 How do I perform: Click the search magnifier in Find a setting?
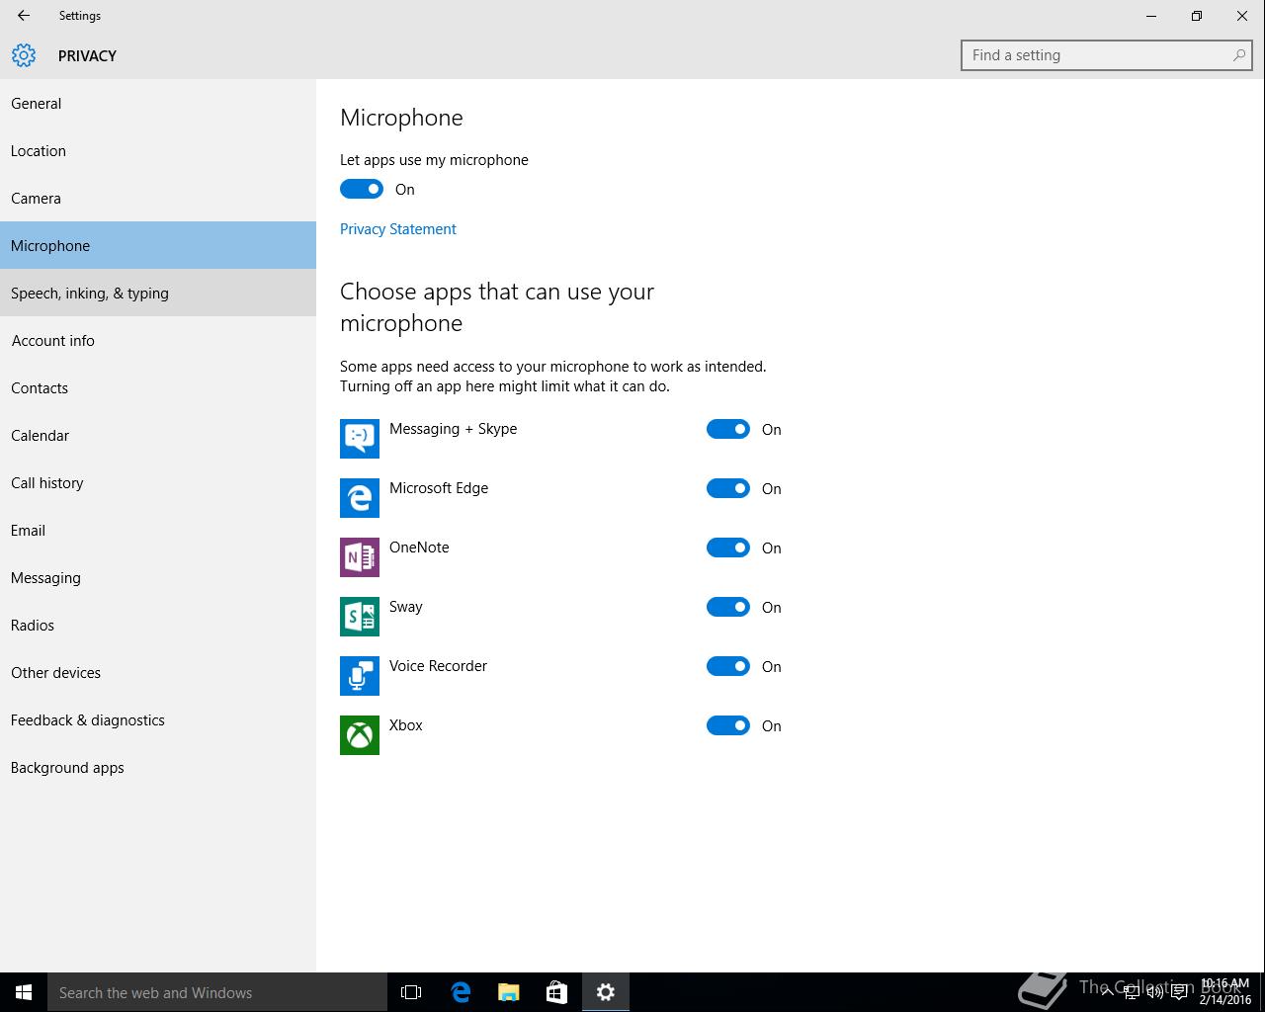tap(1238, 55)
